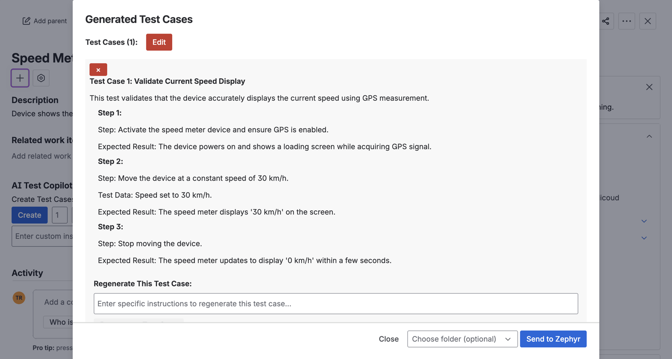Close the work item view

(647, 21)
